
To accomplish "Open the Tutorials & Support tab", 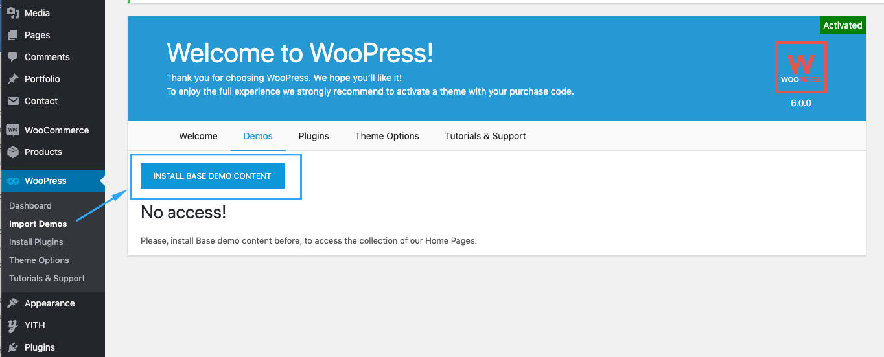I will 485,136.
